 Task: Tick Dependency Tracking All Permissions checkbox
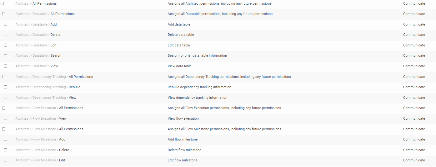coord(4,77)
